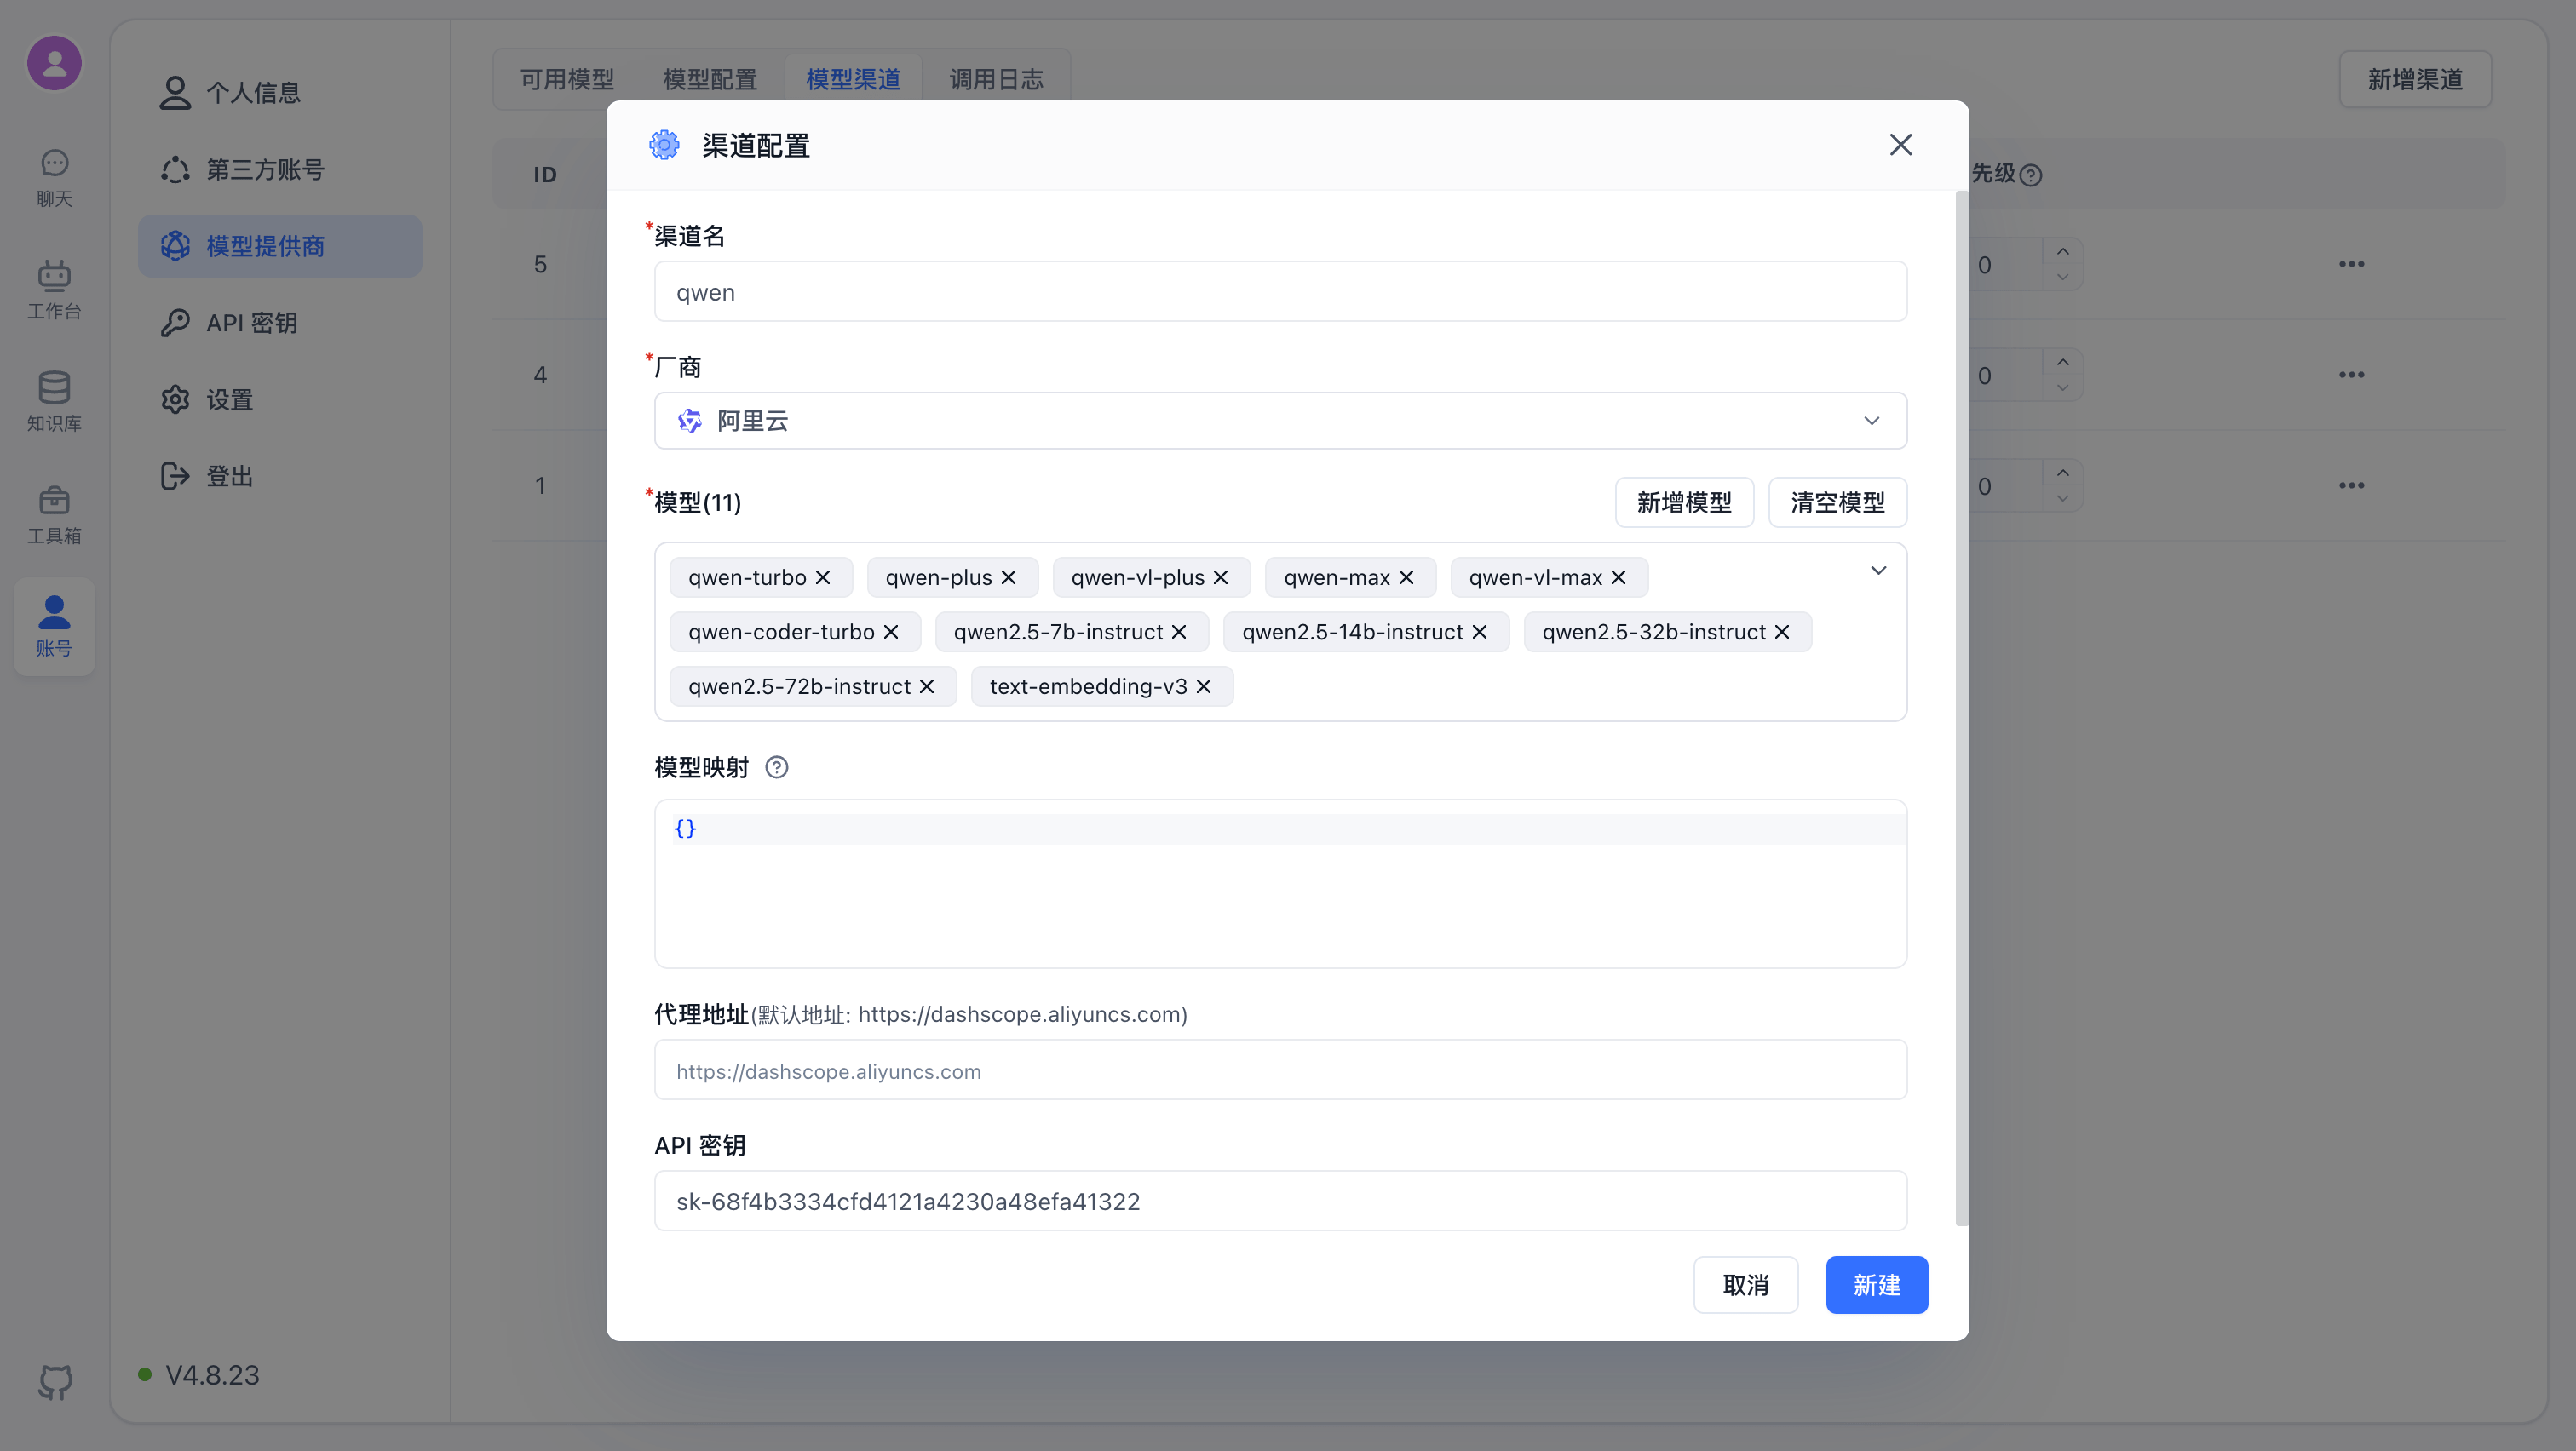The width and height of the screenshot is (2576, 1451).
Task: Click the dialog's vertical scrollbar
Action: (x=1961, y=699)
